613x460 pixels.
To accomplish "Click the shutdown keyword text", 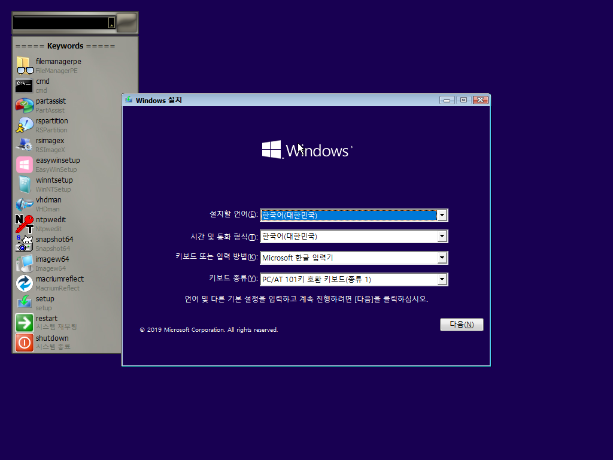I will (x=53, y=338).
